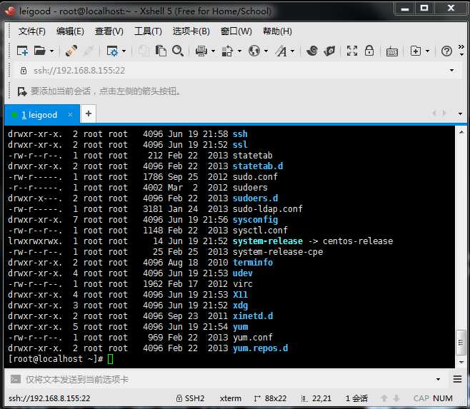The image size is (470, 409).
Task: Open the 文件(F) menu
Action: (31, 31)
